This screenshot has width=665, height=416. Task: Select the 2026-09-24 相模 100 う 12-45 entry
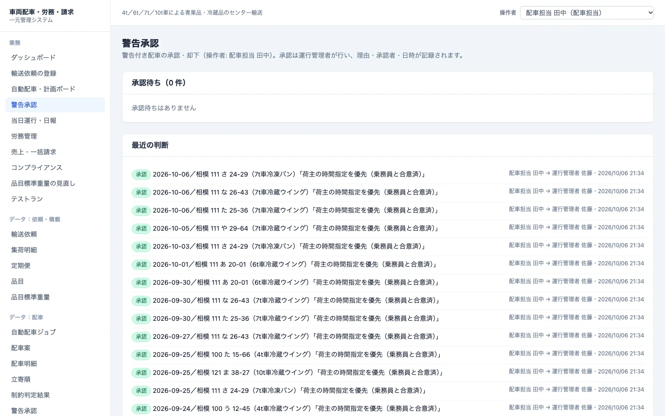pos(388,409)
